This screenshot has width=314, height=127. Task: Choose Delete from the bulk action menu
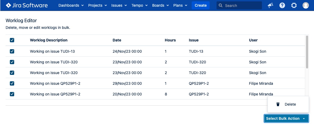click(x=290, y=104)
